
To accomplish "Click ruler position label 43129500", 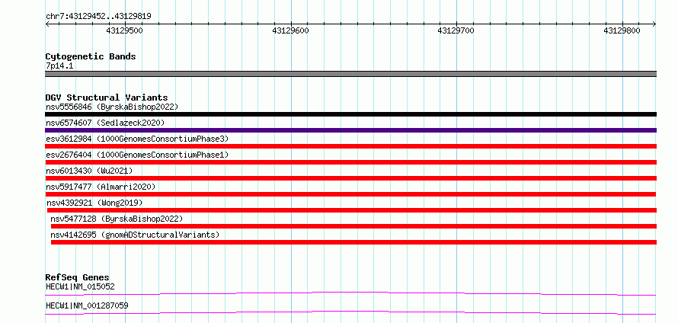I will coord(124,30).
